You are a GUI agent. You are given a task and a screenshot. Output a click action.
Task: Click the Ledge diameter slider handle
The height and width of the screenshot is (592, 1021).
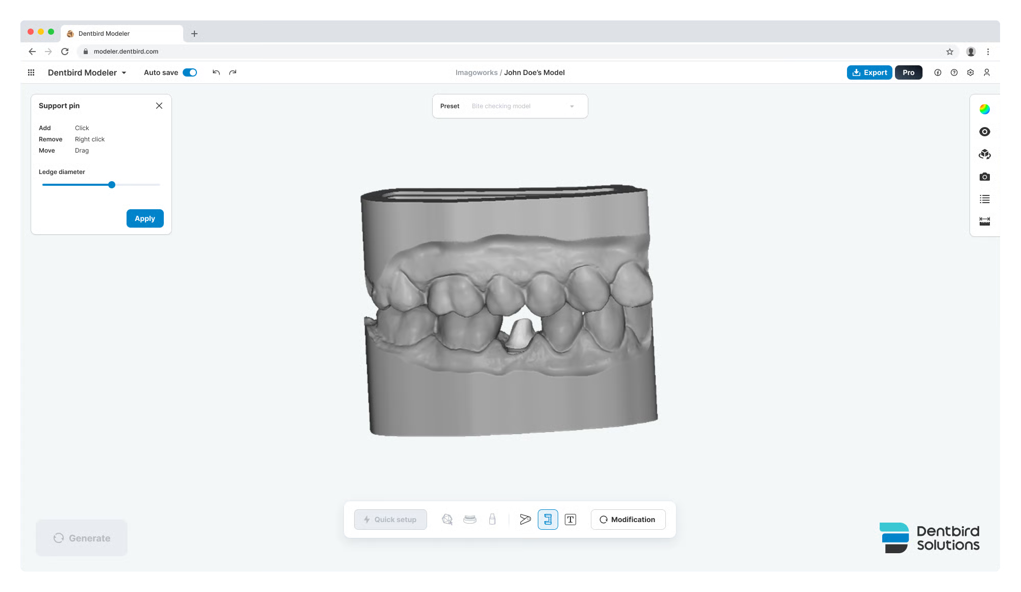point(112,185)
